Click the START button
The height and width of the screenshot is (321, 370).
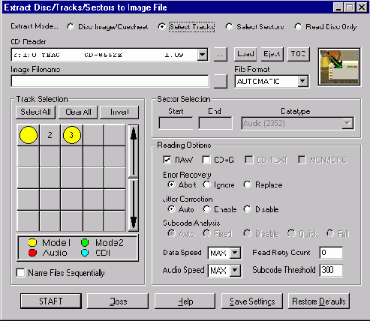pyautogui.click(x=51, y=301)
